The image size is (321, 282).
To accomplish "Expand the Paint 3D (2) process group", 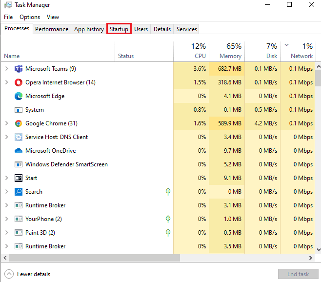I will pos(6,233).
